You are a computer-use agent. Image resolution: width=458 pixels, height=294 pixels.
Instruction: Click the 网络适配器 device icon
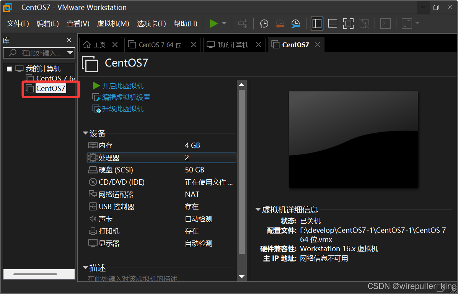point(93,194)
